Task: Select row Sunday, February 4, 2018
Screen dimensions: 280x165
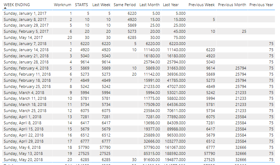Action: point(139,68)
